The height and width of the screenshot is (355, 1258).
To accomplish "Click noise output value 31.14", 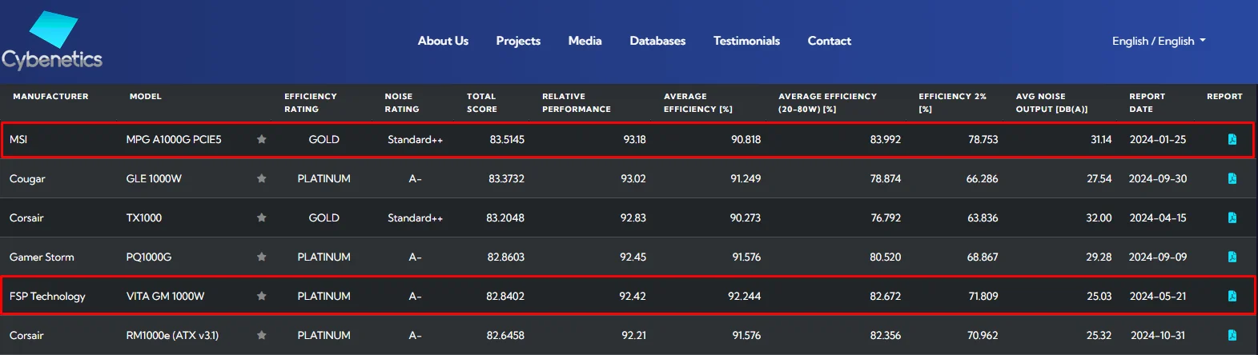I will pos(1101,139).
